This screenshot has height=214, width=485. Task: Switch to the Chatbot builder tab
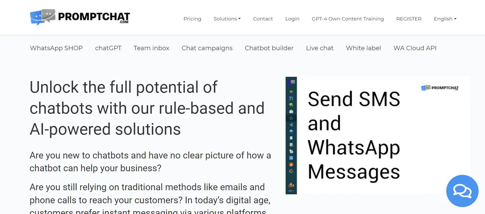point(269,48)
